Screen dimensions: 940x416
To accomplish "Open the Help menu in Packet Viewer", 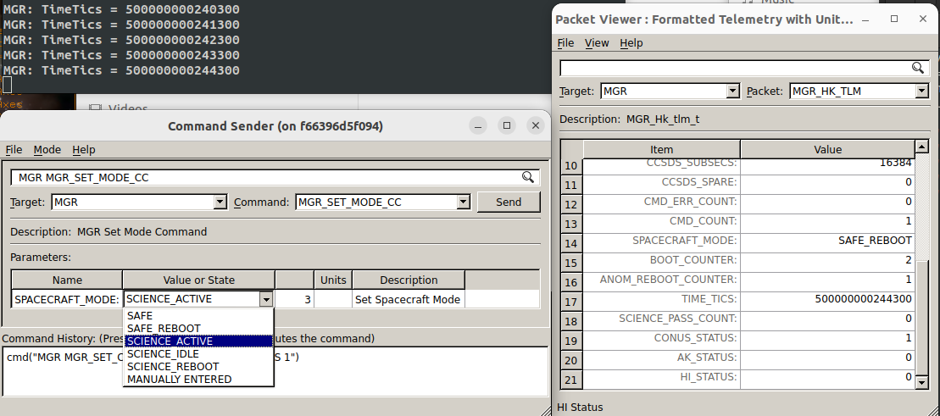I will pyautogui.click(x=631, y=42).
